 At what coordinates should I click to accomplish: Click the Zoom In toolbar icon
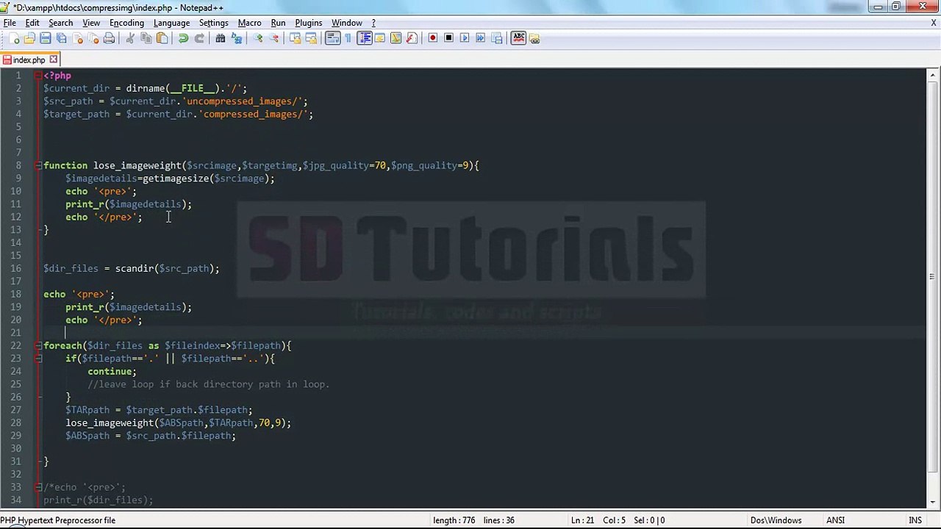pos(258,38)
